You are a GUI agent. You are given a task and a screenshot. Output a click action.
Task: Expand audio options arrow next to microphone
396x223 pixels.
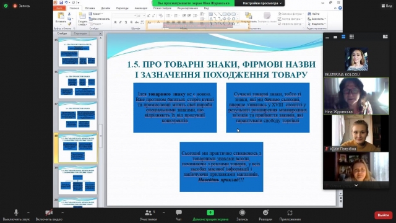point(28,212)
